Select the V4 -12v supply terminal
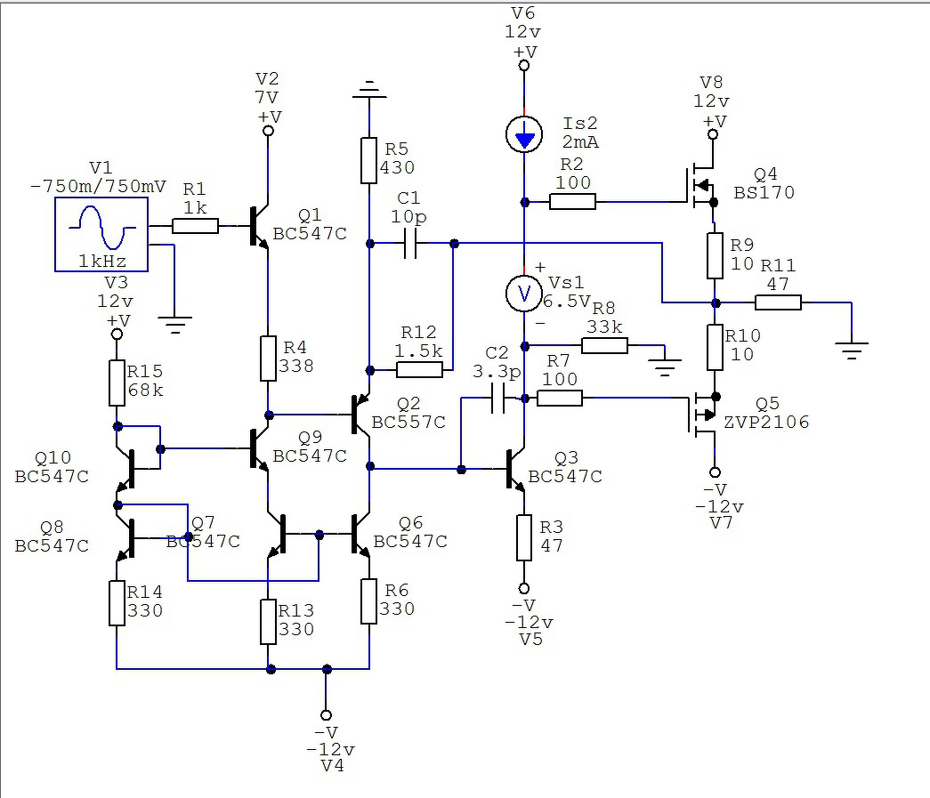The height and width of the screenshot is (798, 930). pyautogui.click(x=326, y=715)
